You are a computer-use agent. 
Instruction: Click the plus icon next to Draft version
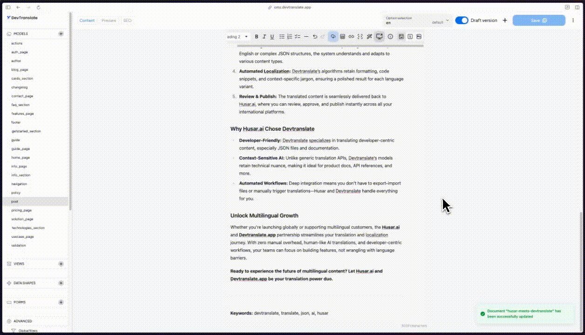(x=505, y=20)
